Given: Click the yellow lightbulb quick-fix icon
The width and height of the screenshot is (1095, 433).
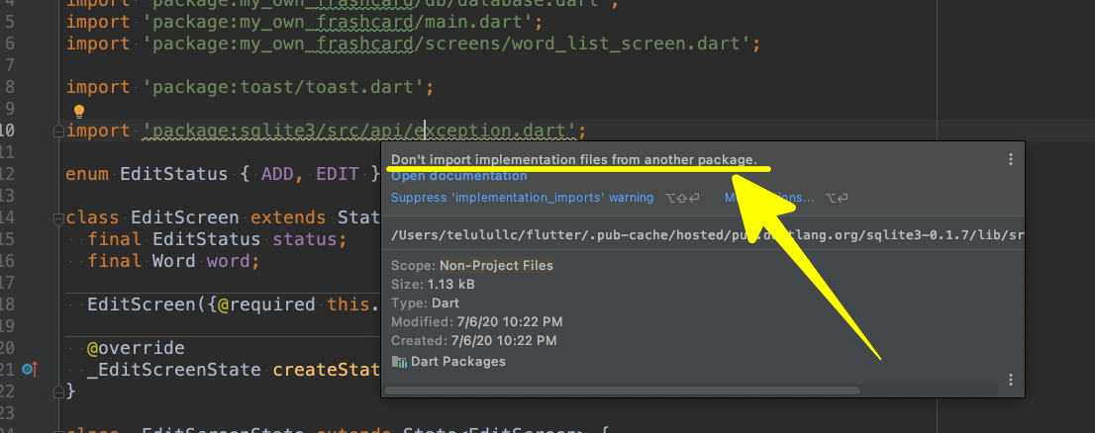Looking at the screenshot, I should coord(79,112).
